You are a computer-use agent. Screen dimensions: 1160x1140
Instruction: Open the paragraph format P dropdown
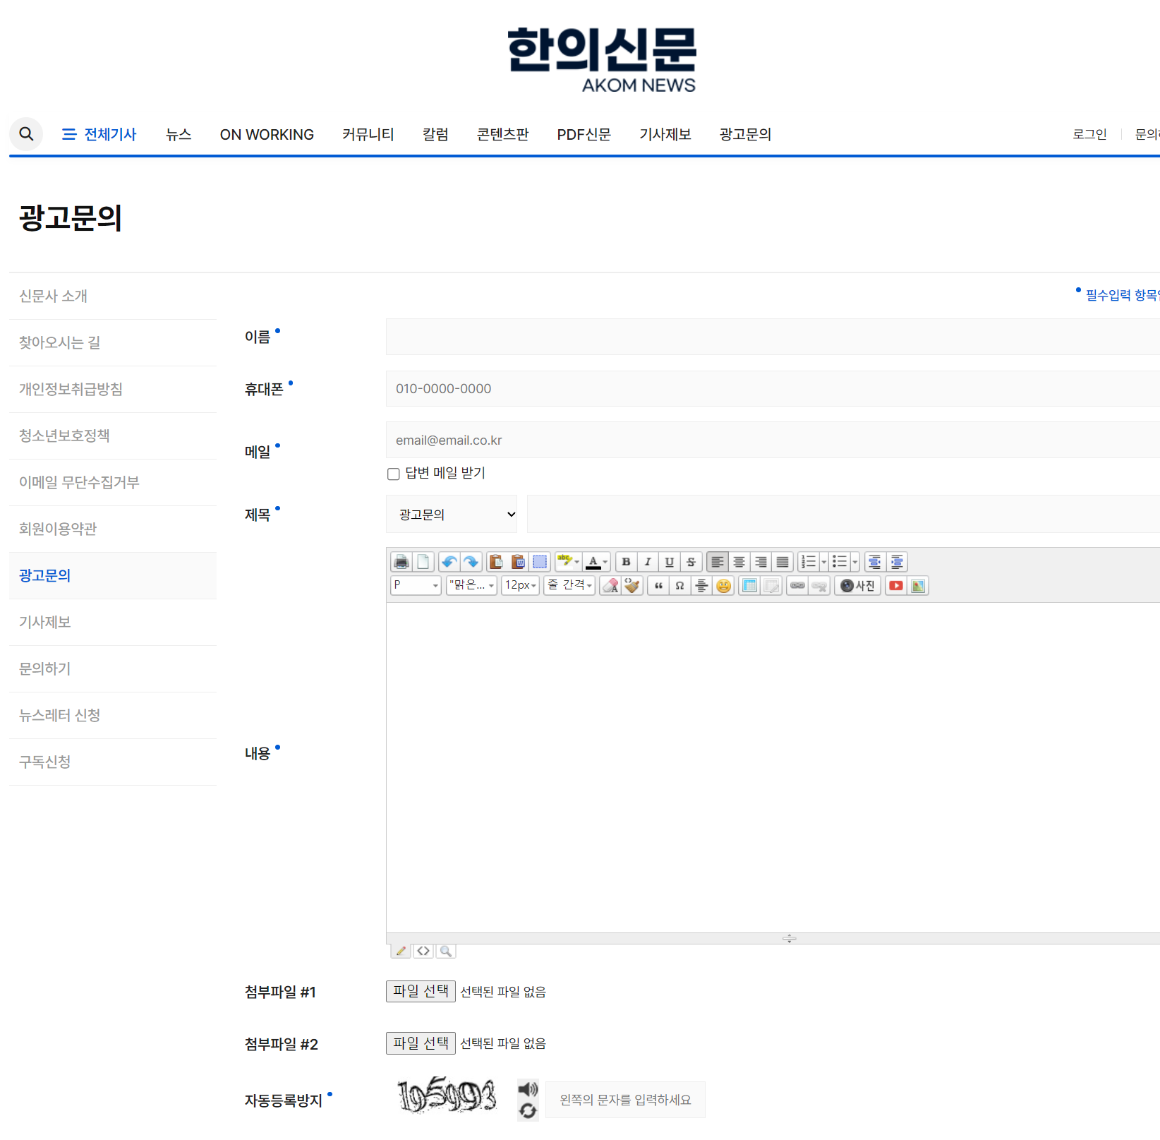416,585
